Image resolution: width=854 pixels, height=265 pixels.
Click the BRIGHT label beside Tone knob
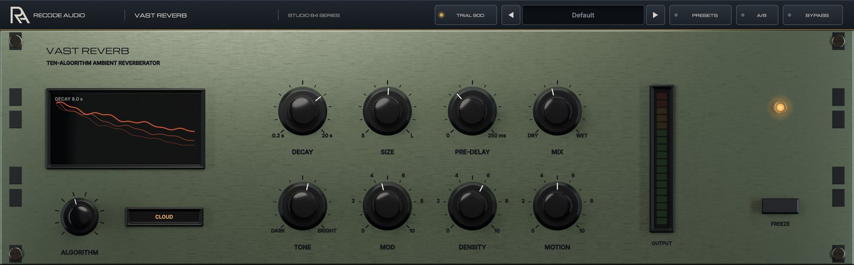[x=327, y=231]
